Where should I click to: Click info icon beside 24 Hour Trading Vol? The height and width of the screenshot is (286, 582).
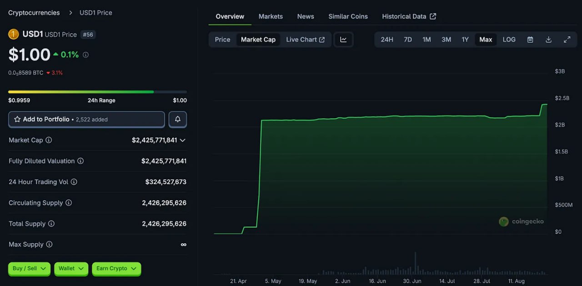(74, 182)
